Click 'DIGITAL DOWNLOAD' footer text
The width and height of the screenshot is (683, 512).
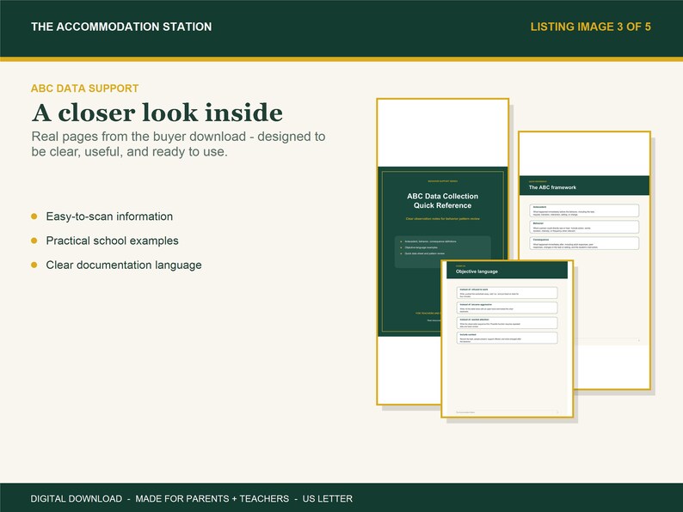[x=77, y=498]
